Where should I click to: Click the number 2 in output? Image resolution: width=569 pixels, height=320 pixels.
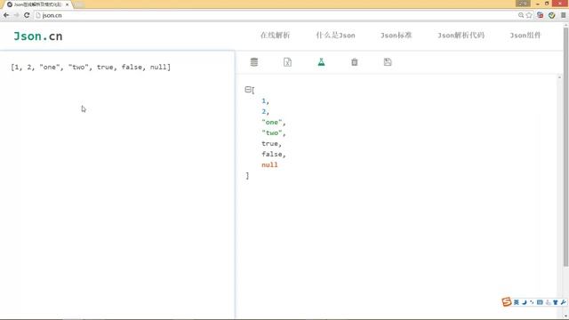point(264,111)
